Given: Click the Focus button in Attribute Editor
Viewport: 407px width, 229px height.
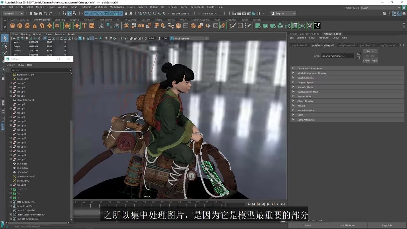Looking at the screenshot, I should click(370, 51).
